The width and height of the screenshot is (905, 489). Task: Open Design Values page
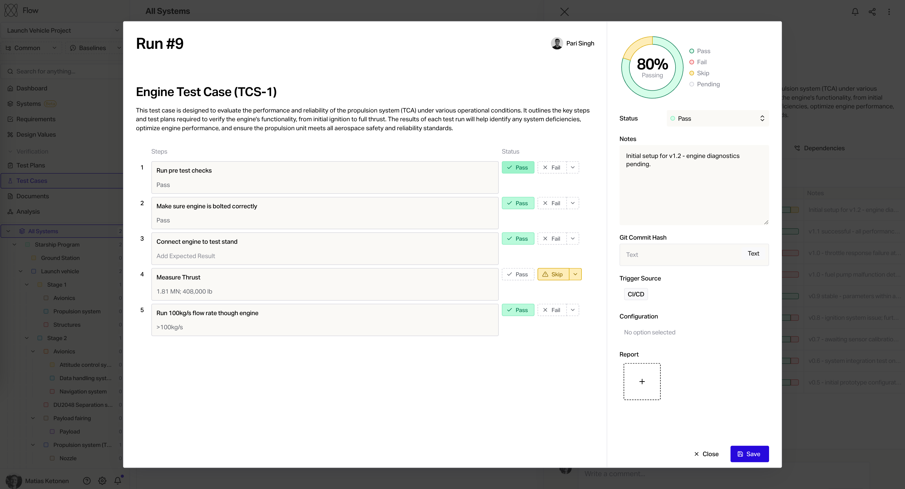point(36,134)
